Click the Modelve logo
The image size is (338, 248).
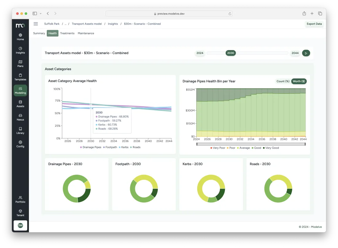[20, 25]
